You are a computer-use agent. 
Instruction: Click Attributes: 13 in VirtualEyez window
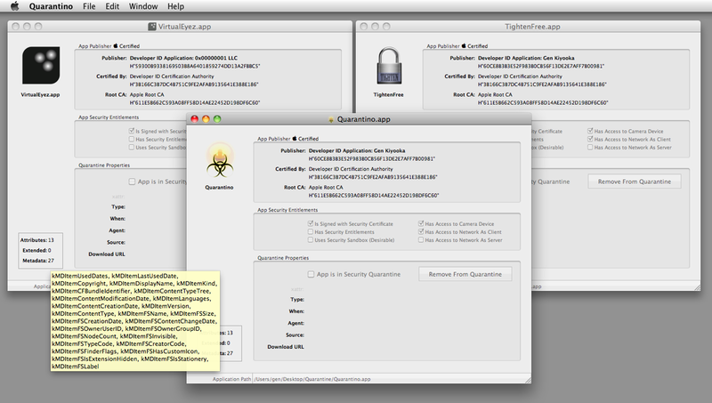[36, 240]
